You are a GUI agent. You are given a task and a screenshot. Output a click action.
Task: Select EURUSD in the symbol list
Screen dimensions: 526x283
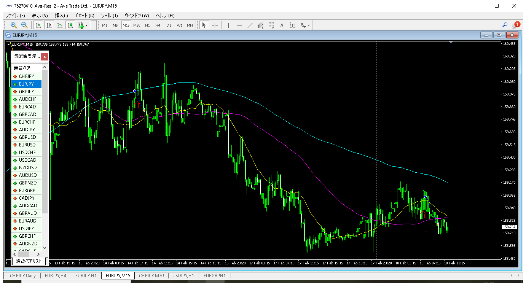point(26,145)
